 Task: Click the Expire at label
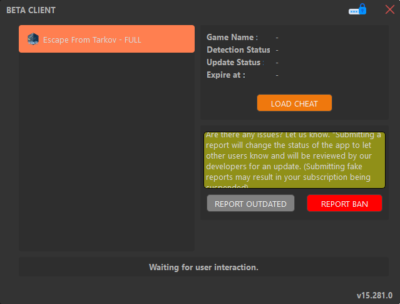pos(226,75)
